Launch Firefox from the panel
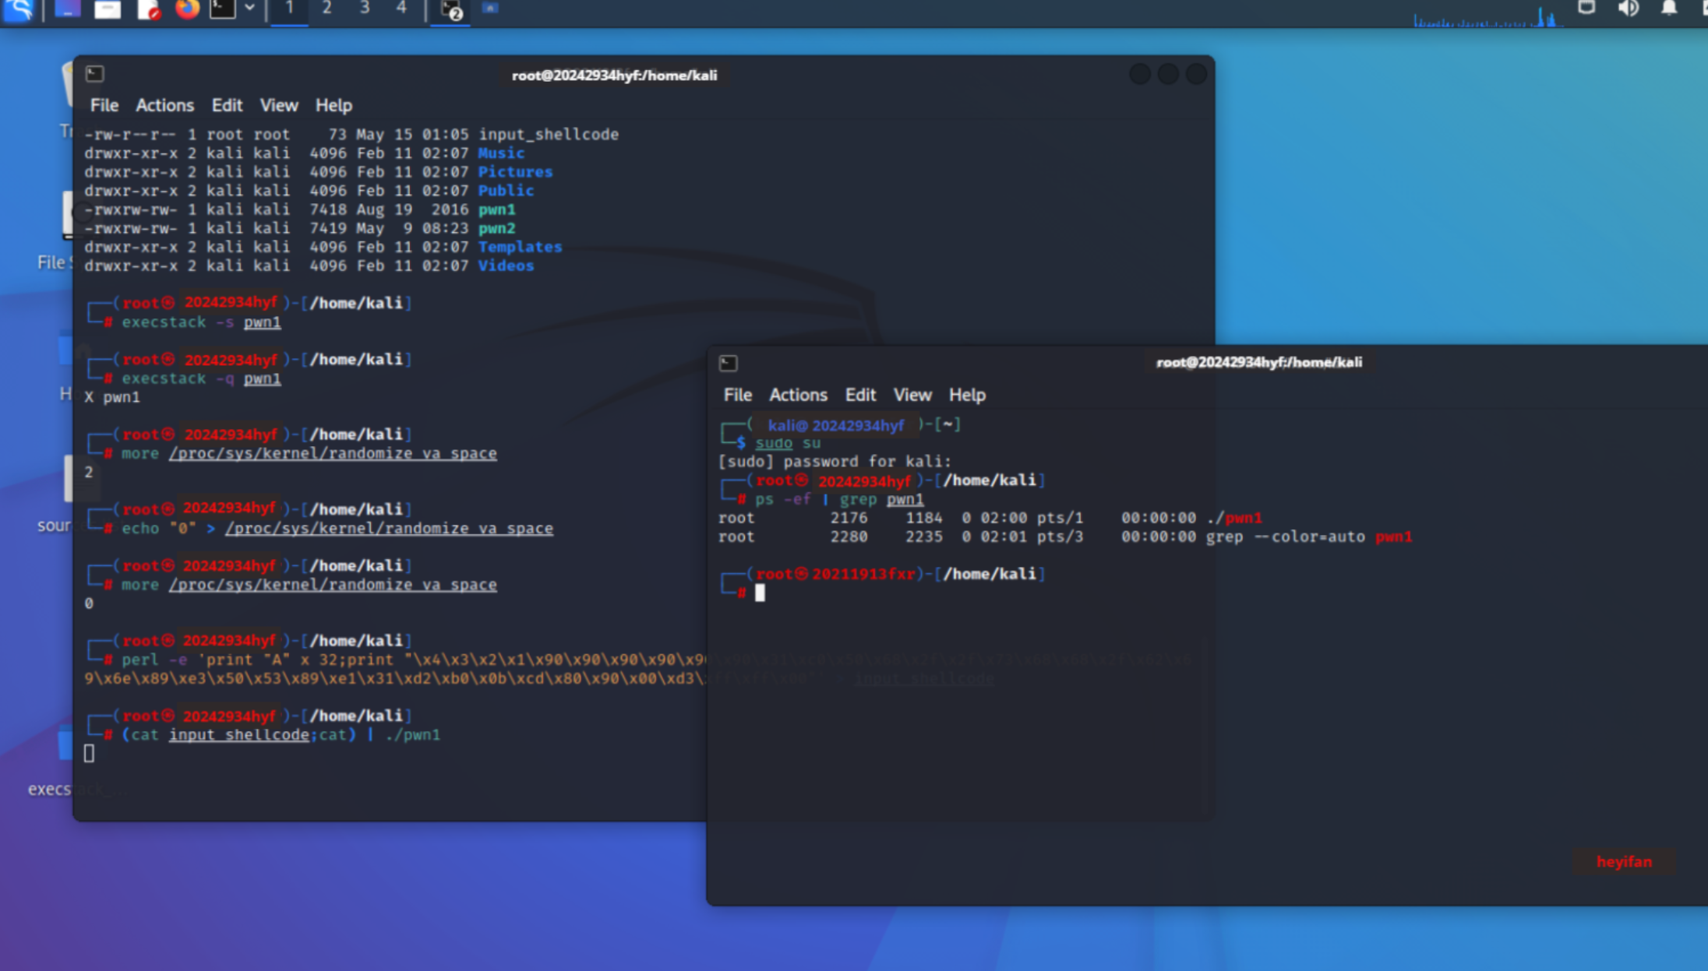This screenshot has width=1708, height=971. [187, 9]
